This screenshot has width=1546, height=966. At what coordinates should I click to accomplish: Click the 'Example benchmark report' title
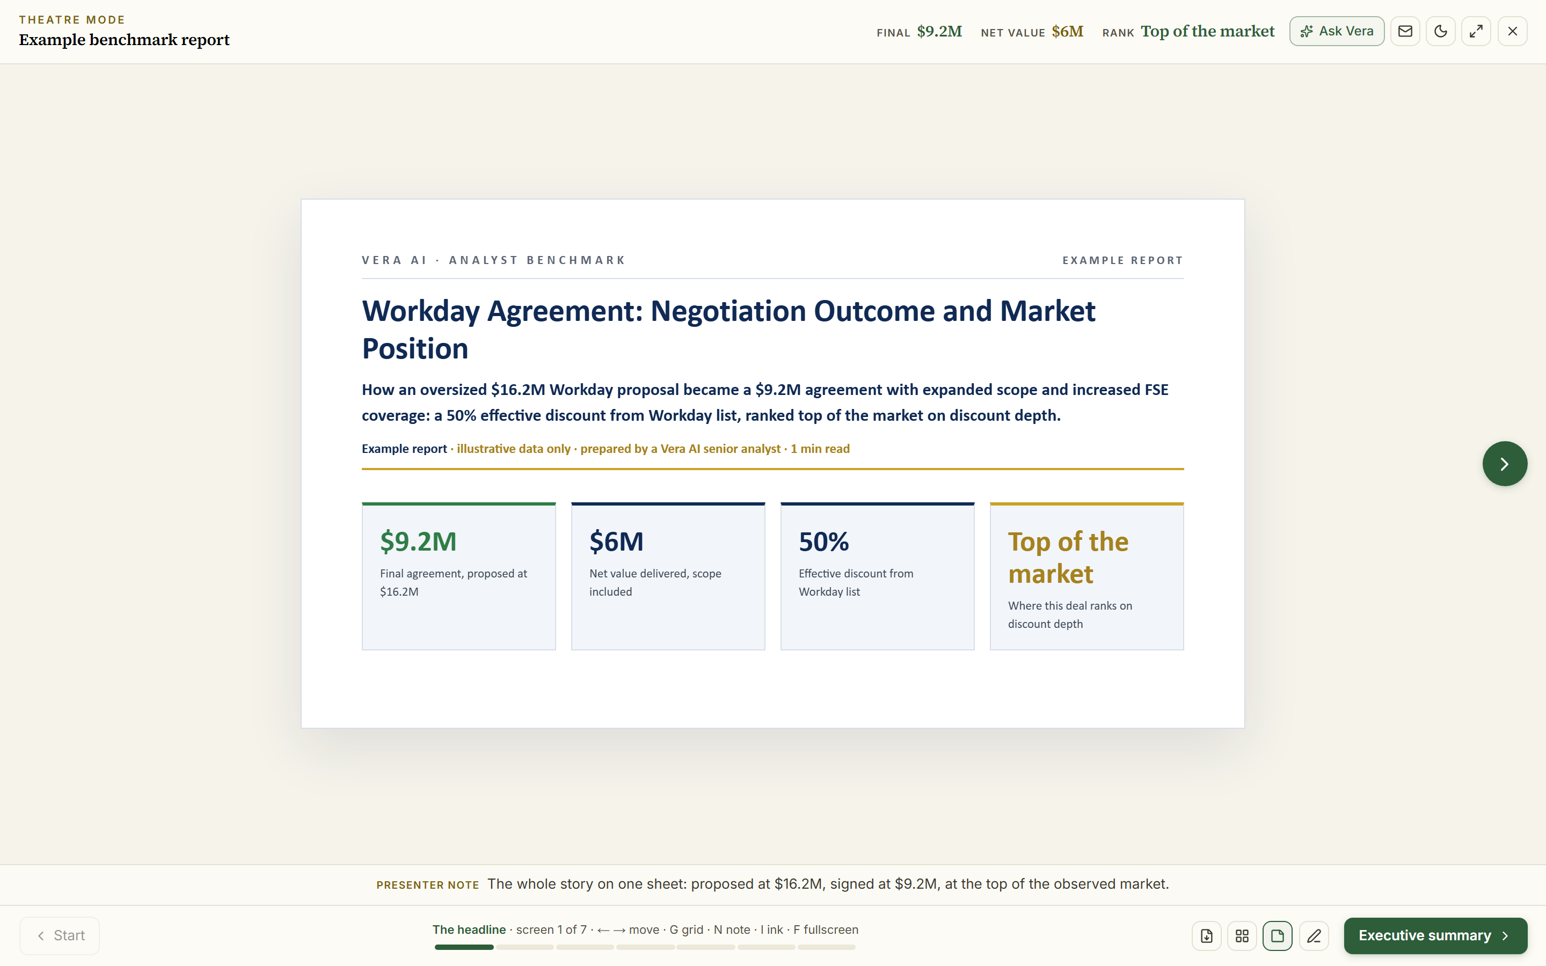pos(124,40)
